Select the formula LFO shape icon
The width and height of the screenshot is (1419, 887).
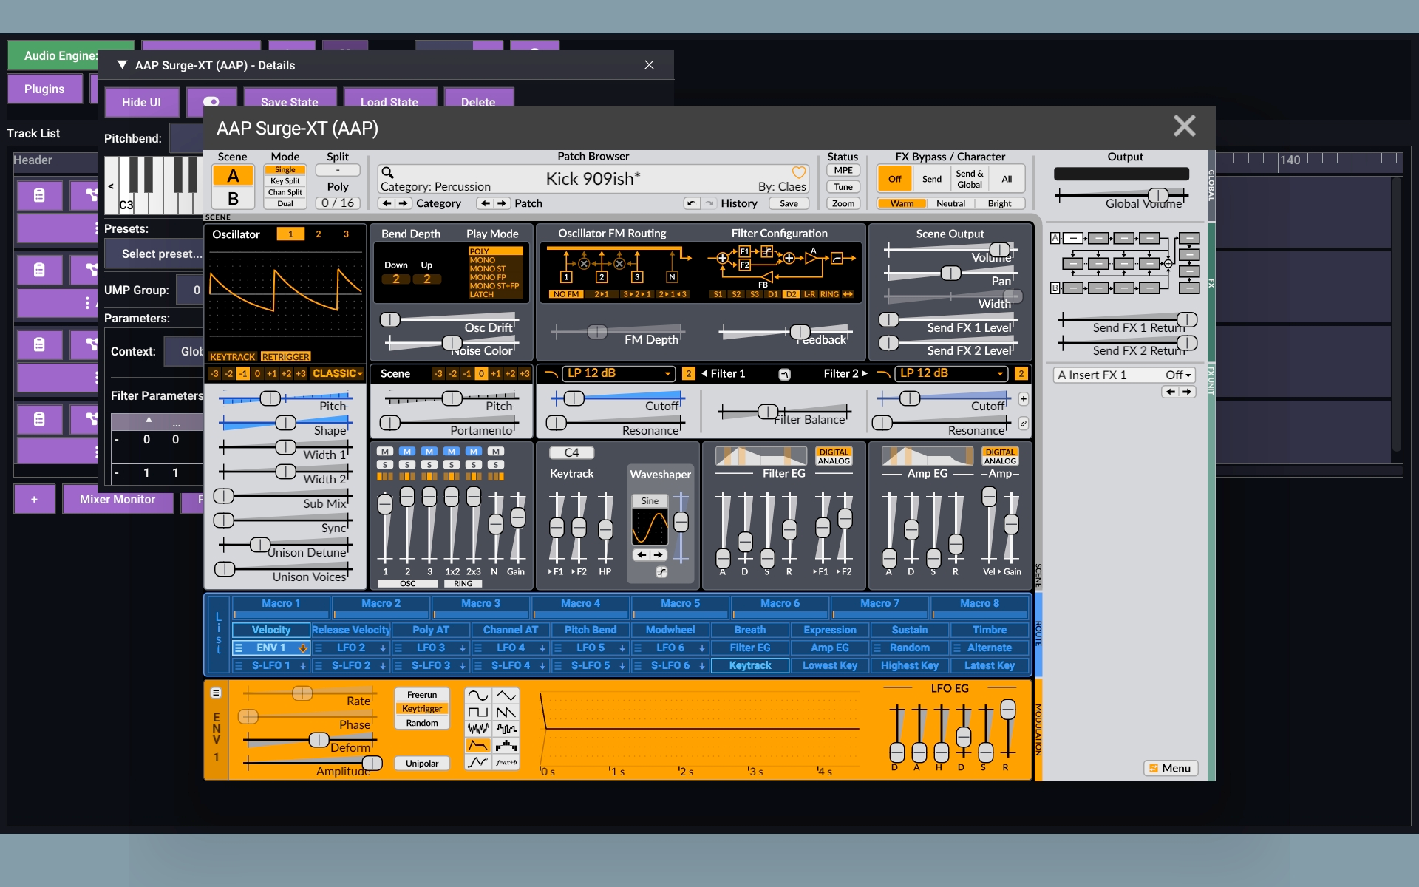pyautogui.click(x=506, y=762)
